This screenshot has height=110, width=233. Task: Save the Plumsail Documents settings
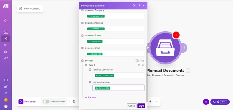pyautogui.click(x=141, y=106)
